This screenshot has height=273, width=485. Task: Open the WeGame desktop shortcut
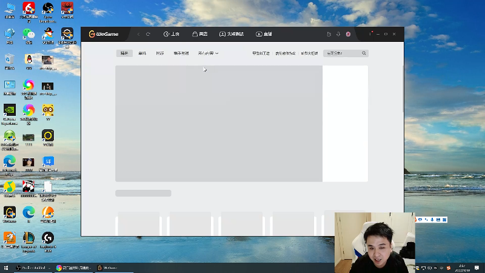[x=10, y=215]
